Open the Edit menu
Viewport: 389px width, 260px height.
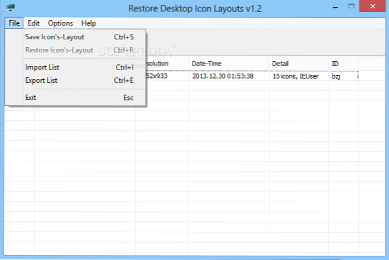(x=33, y=23)
